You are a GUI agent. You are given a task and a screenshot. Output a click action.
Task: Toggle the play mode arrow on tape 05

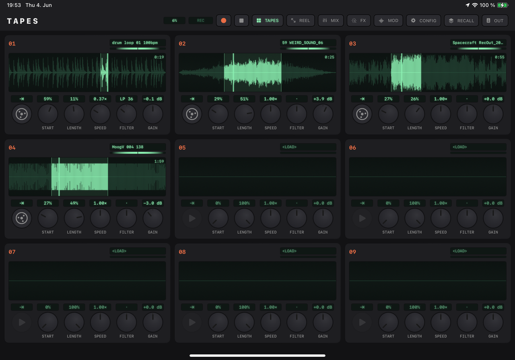pyautogui.click(x=192, y=203)
